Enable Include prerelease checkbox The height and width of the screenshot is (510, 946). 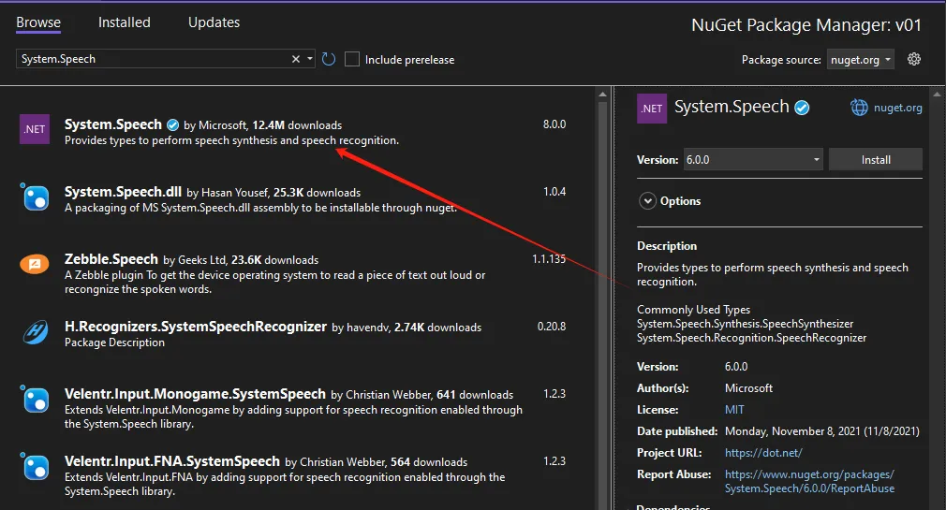click(x=352, y=59)
